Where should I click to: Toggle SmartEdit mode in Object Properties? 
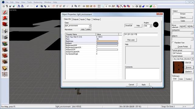coord(129,25)
